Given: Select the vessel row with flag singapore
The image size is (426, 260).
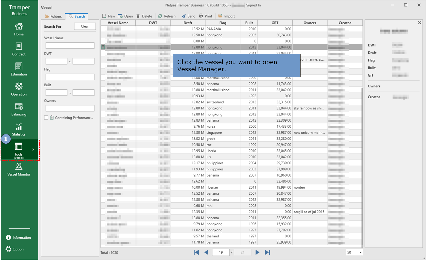Looking at the screenshot, I should tap(231, 132).
